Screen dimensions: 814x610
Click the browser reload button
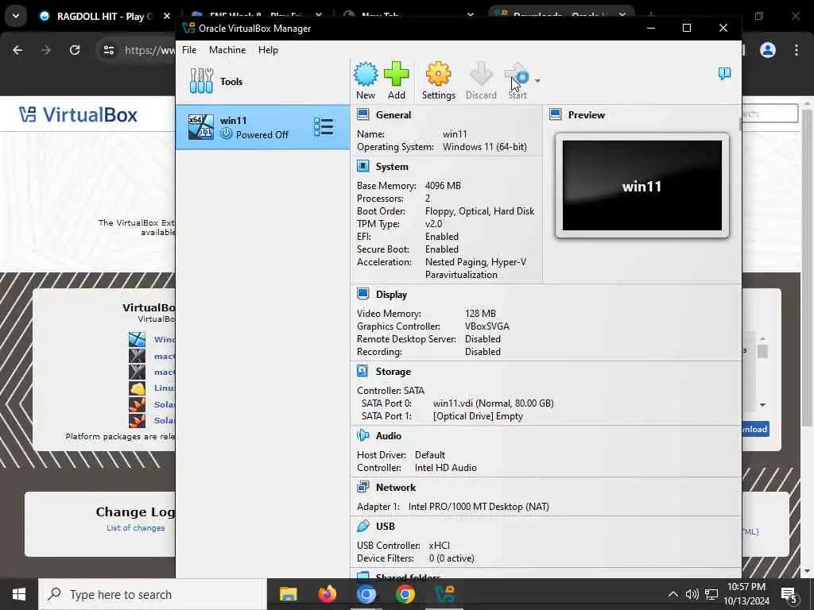[x=75, y=50]
